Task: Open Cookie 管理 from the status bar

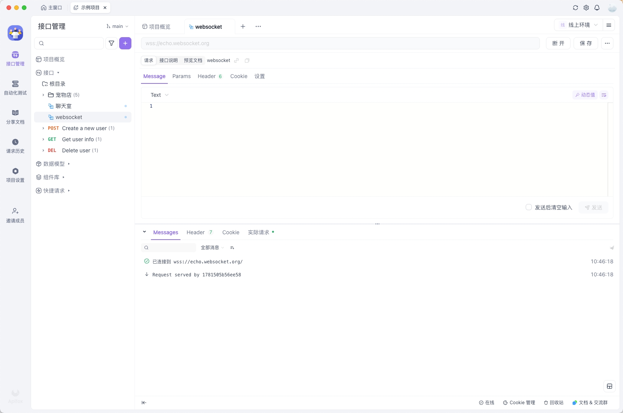Action: click(519, 402)
